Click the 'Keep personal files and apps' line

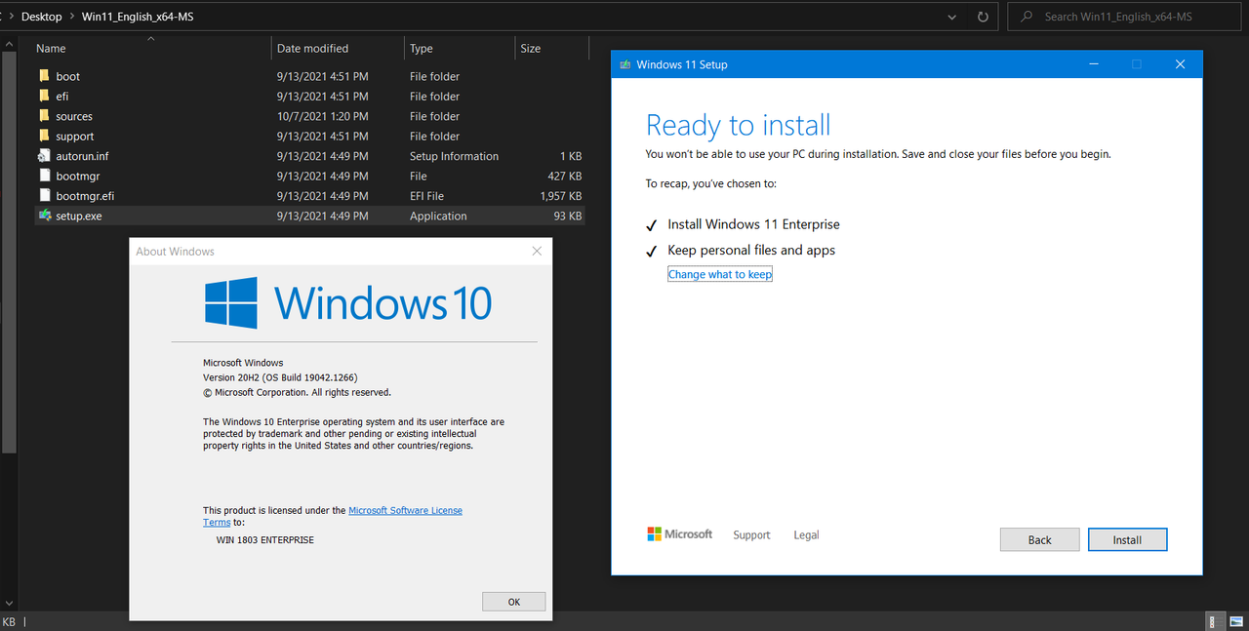[x=751, y=250]
